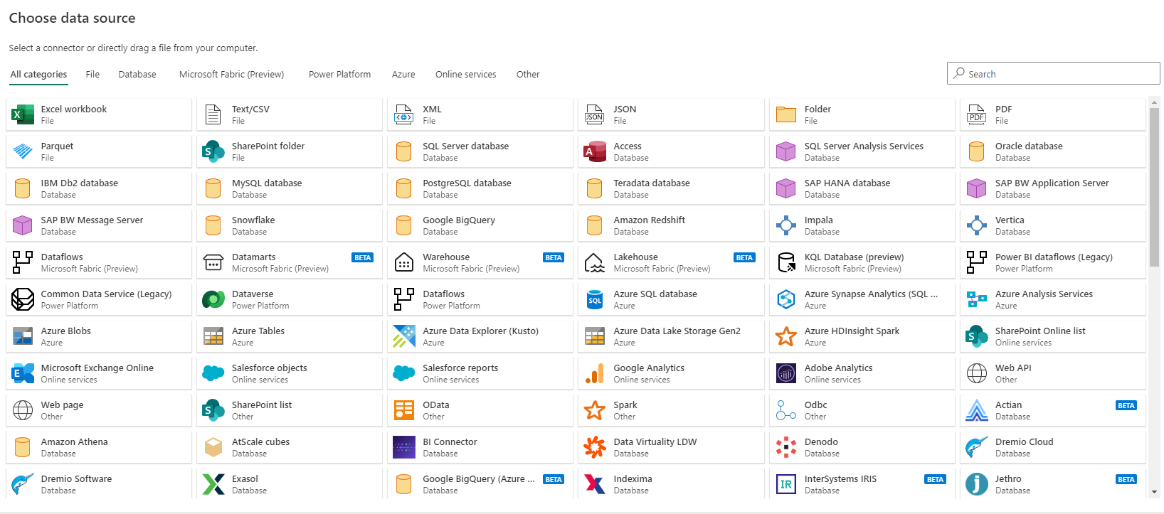This screenshot has width=1164, height=514.
Task: Click the SAP HANA database label
Action: point(847,183)
